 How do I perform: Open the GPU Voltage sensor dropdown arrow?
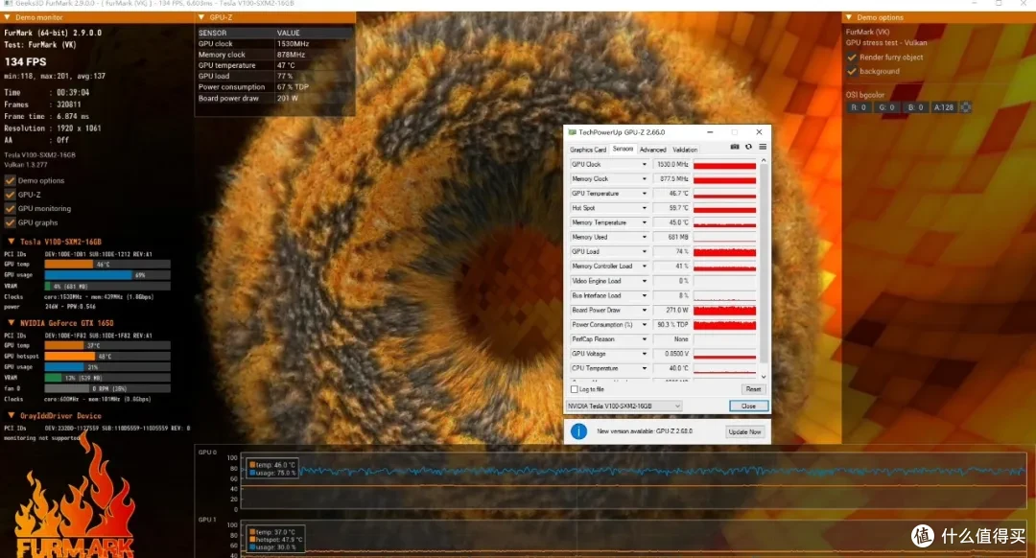pyautogui.click(x=645, y=354)
